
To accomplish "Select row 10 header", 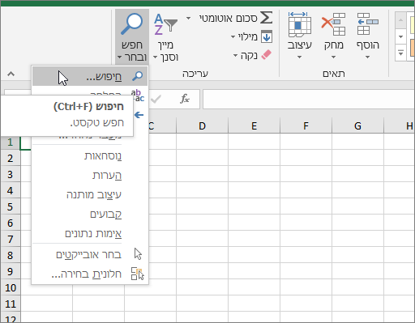I will (x=11, y=287).
